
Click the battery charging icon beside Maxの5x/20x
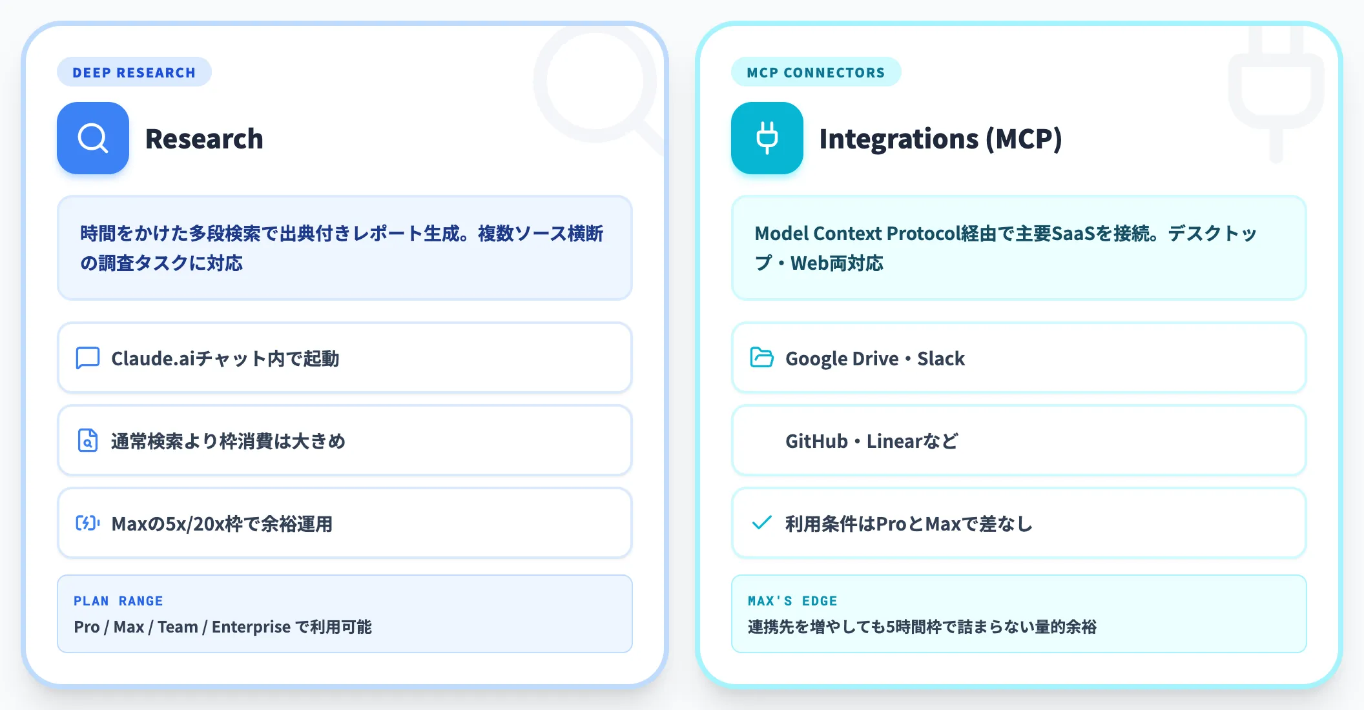88,523
